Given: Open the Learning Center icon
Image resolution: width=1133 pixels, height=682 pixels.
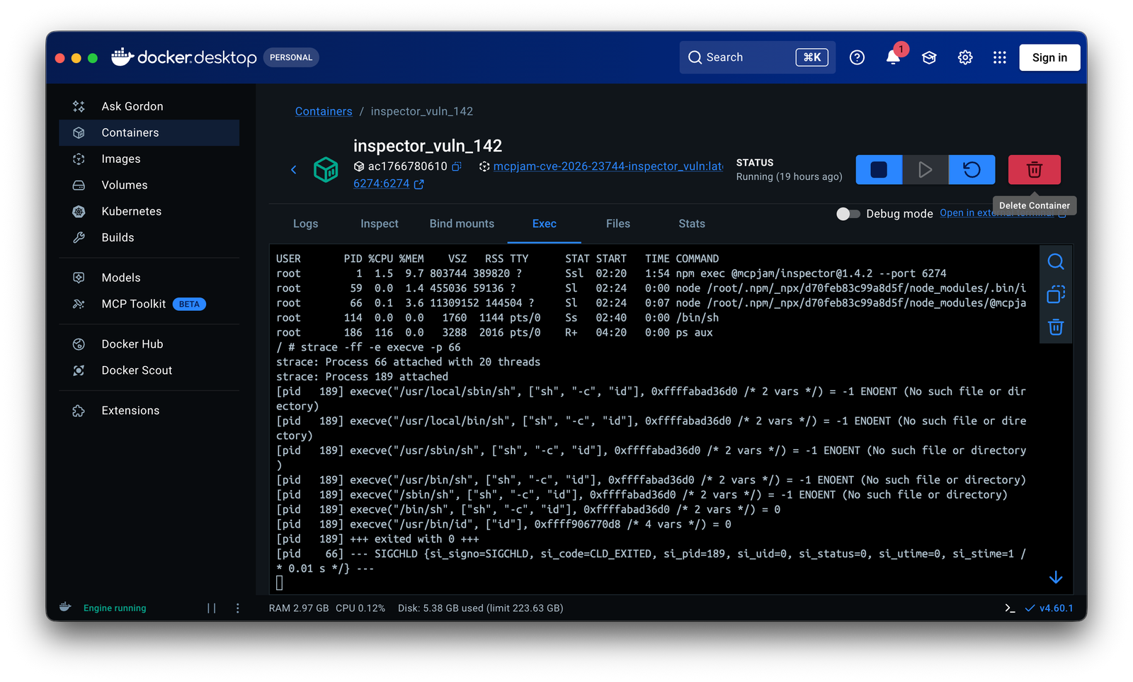Looking at the screenshot, I should point(929,57).
